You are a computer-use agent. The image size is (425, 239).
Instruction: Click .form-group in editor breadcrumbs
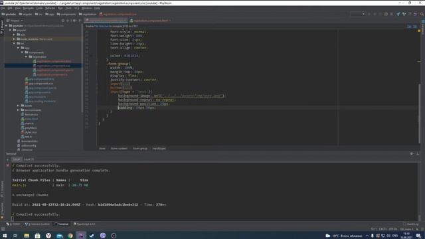pos(140,149)
